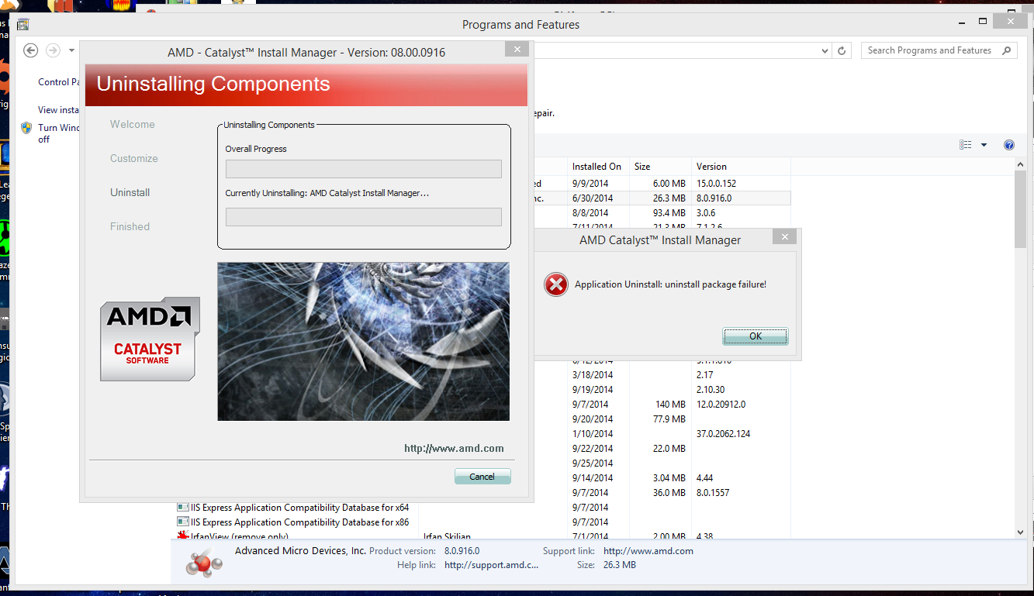Click the IrfanView red icon in the list
1034x596 pixels.
tap(183, 536)
